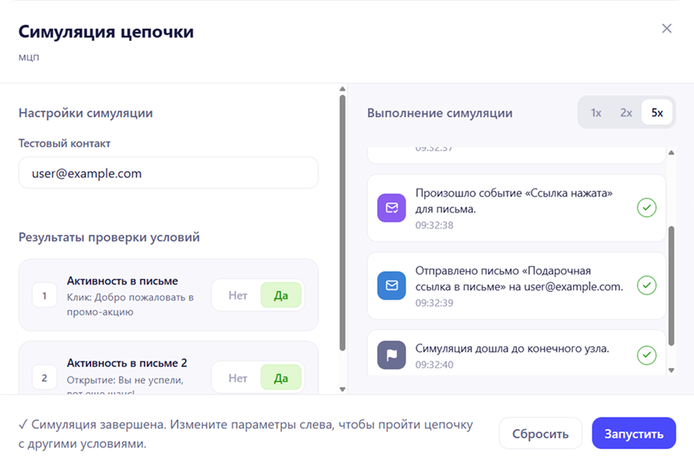Screen dimensions: 694x470
Task: Click the Сбросить button
Action: click(x=540, y=434)
